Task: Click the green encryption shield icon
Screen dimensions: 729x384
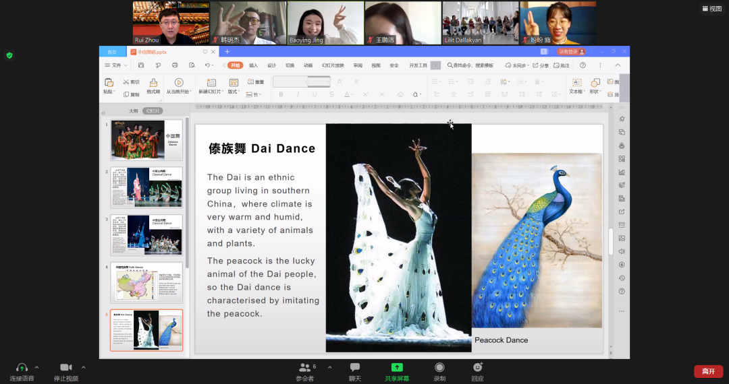Action: 9,55
